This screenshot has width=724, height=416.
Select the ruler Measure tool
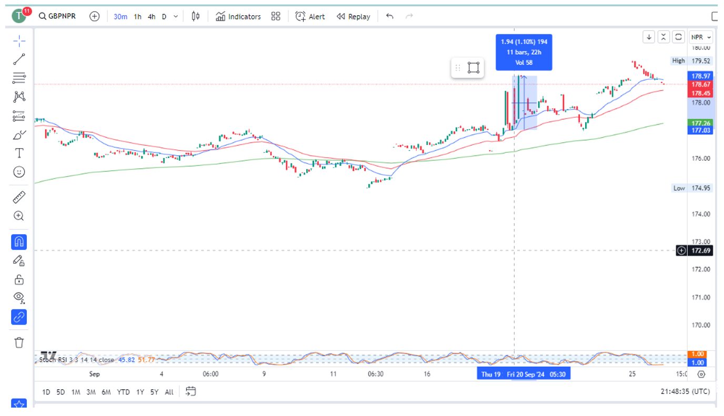click(x=19, y=197)
